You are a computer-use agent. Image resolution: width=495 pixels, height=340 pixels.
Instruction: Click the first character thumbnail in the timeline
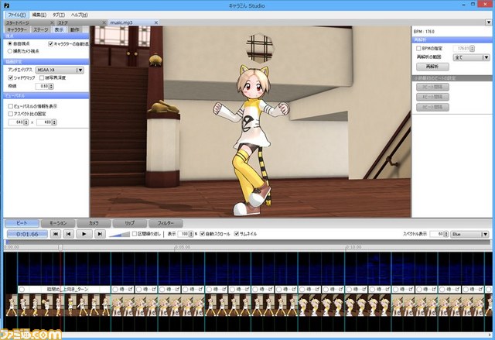pos(12,305)
